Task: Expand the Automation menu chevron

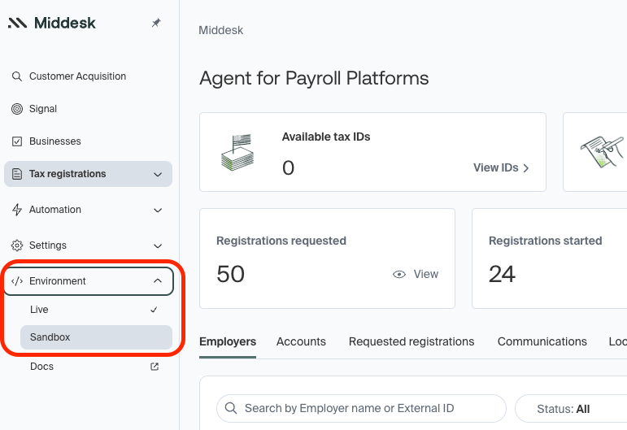Action: point(158,210)
